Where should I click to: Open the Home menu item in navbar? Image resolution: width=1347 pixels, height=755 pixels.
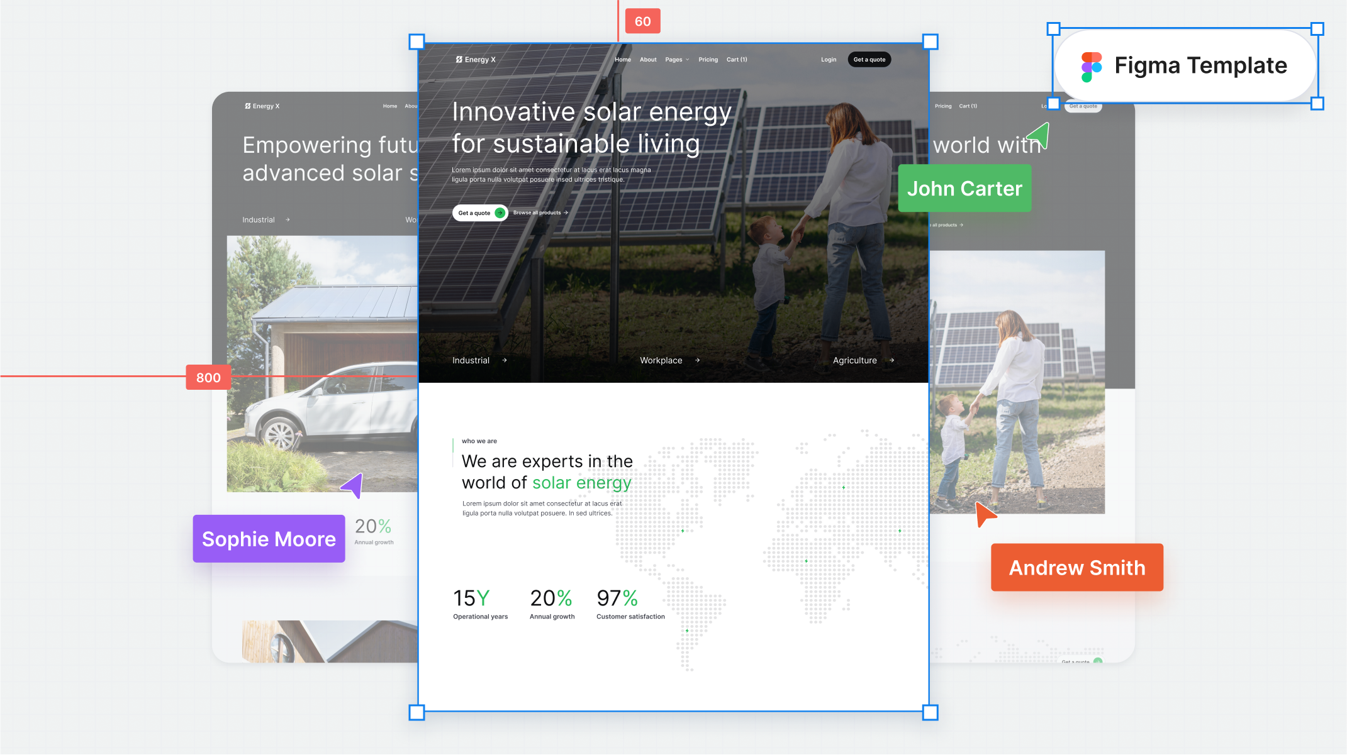tap(622, 59)
